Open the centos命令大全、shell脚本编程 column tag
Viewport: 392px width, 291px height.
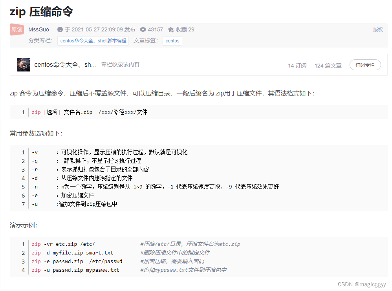[93, 40]
